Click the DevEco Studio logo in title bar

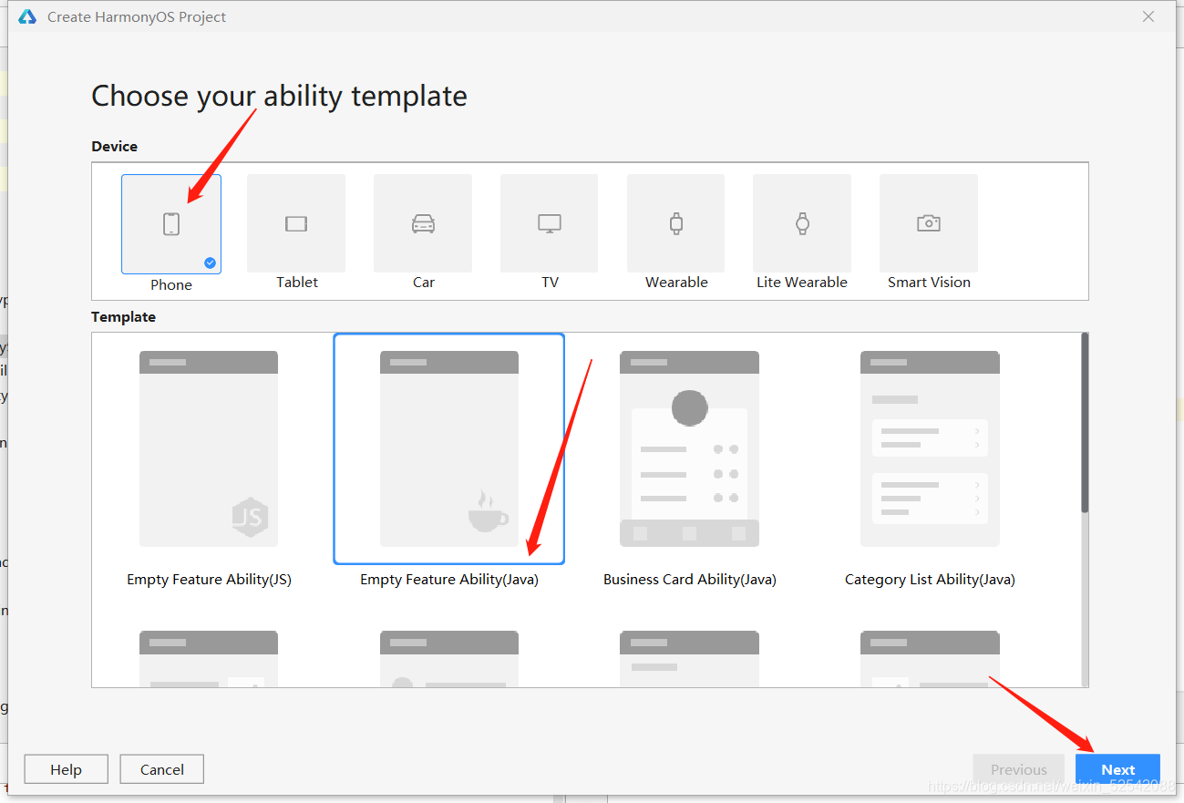[27, 16]
